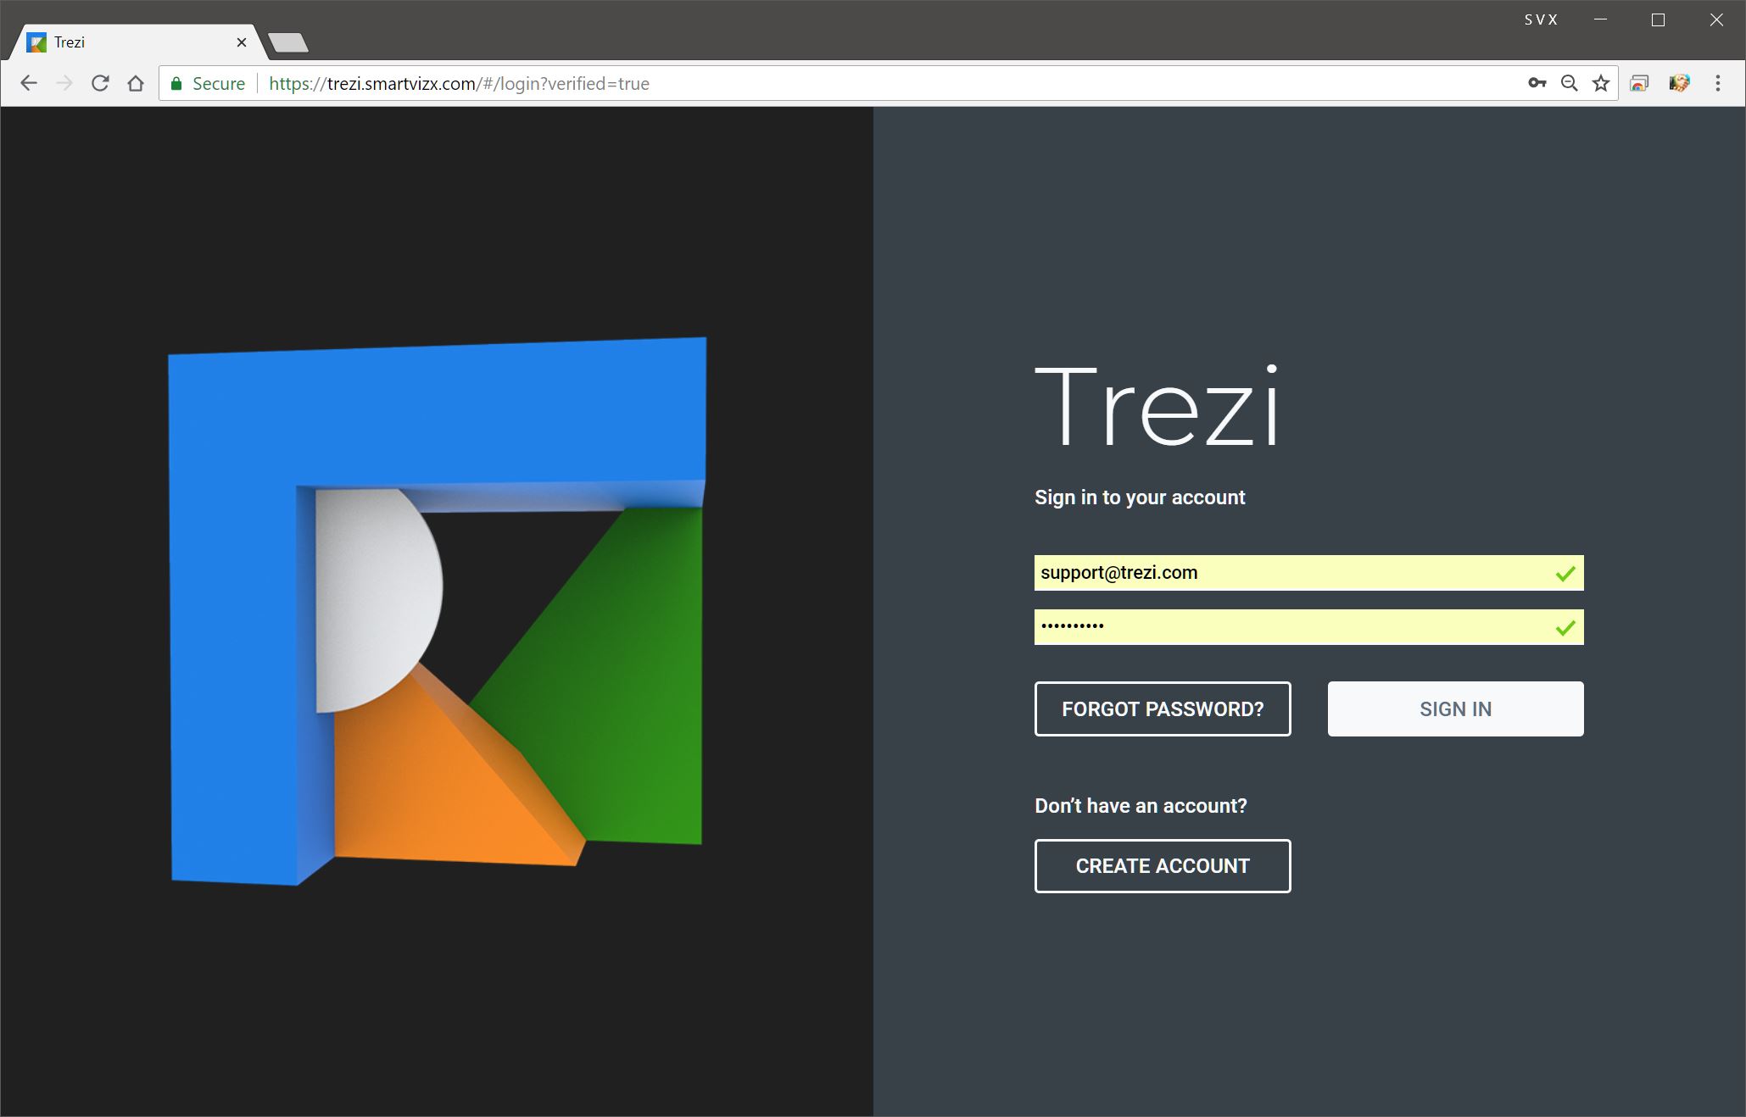This screenshot has width=1746, height=1117.
Task: Bookmark this page with the star
Action: [x=1600, y=83]
